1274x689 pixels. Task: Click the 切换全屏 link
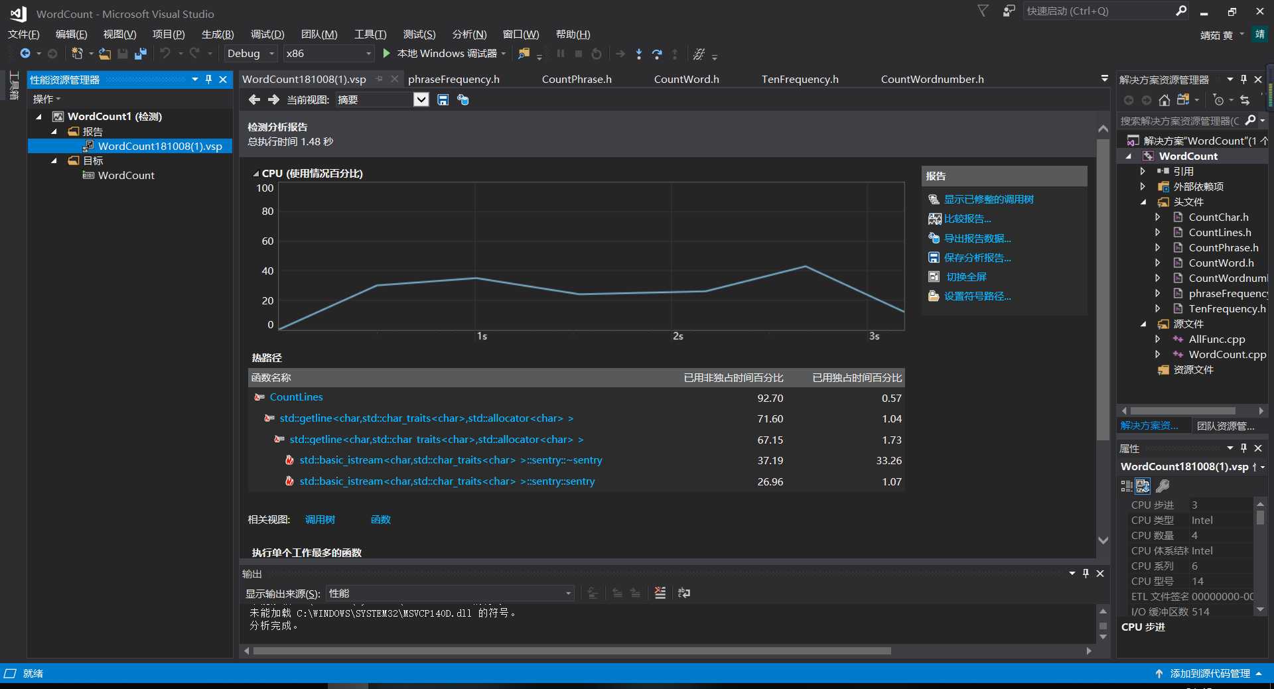966,277
